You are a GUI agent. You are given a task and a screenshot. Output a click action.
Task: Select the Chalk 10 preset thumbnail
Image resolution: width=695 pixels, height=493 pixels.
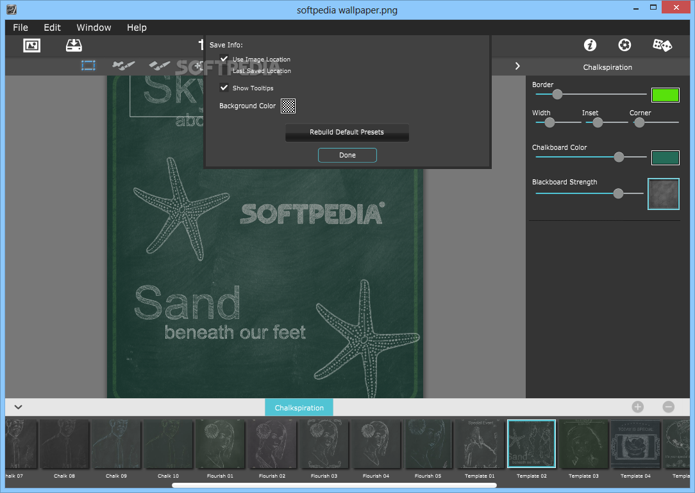point(168,444)
